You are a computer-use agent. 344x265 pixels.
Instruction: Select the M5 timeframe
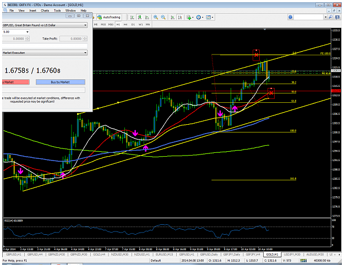point(96,25)
